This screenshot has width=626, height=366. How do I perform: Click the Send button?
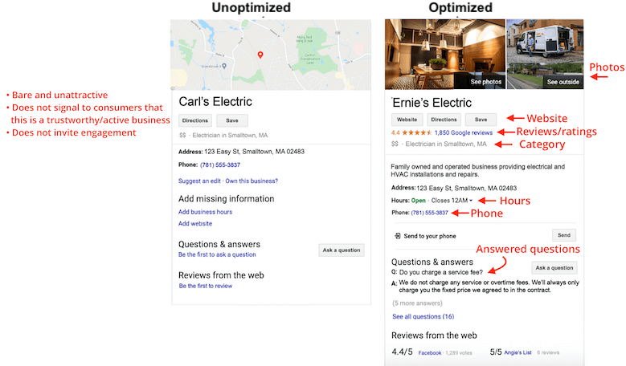pos(563,235)
